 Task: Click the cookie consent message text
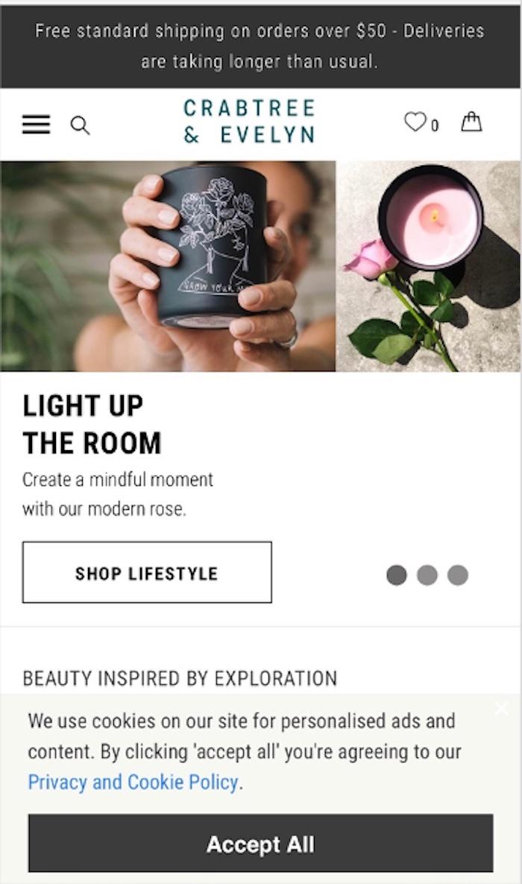245,751
